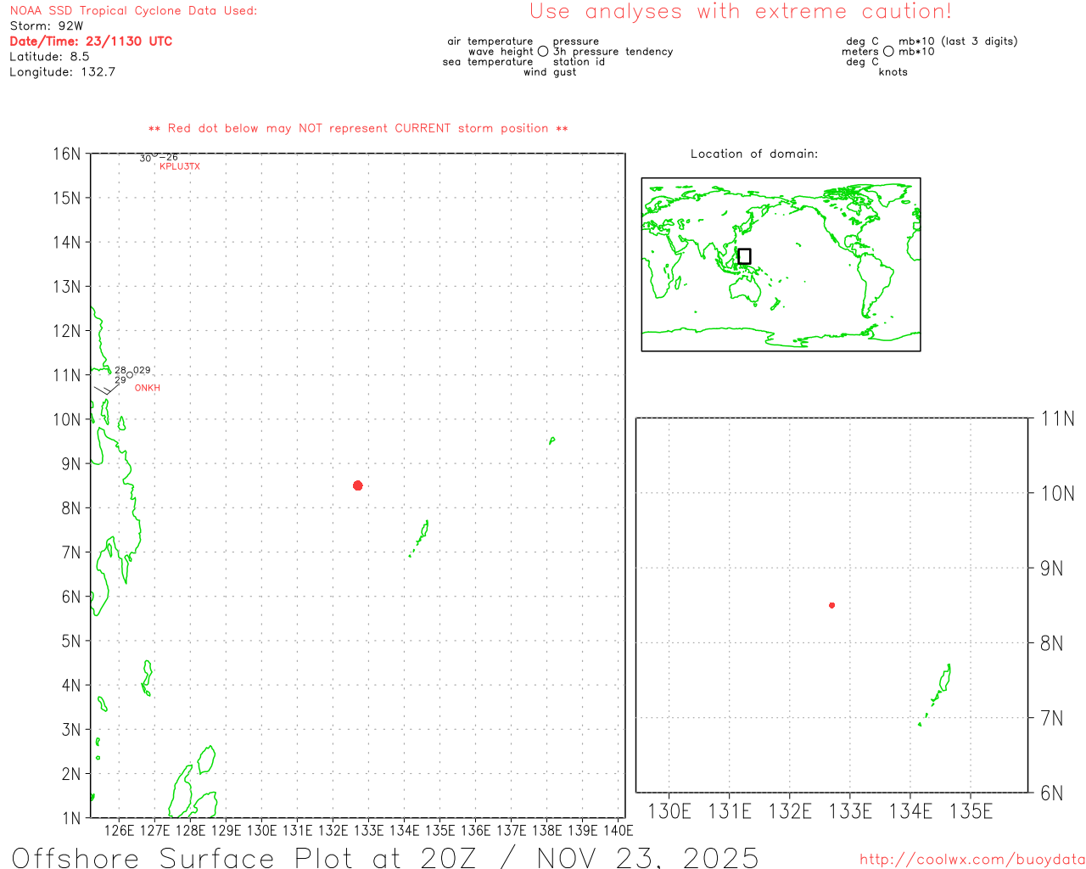Click the Offshore Surface Plot title text

pyautogui.click(x=385, y=857)
